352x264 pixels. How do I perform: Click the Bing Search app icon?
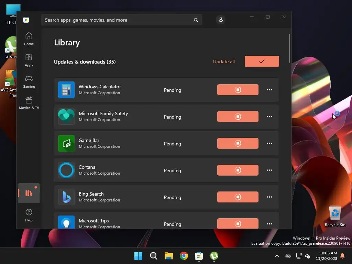66,197
